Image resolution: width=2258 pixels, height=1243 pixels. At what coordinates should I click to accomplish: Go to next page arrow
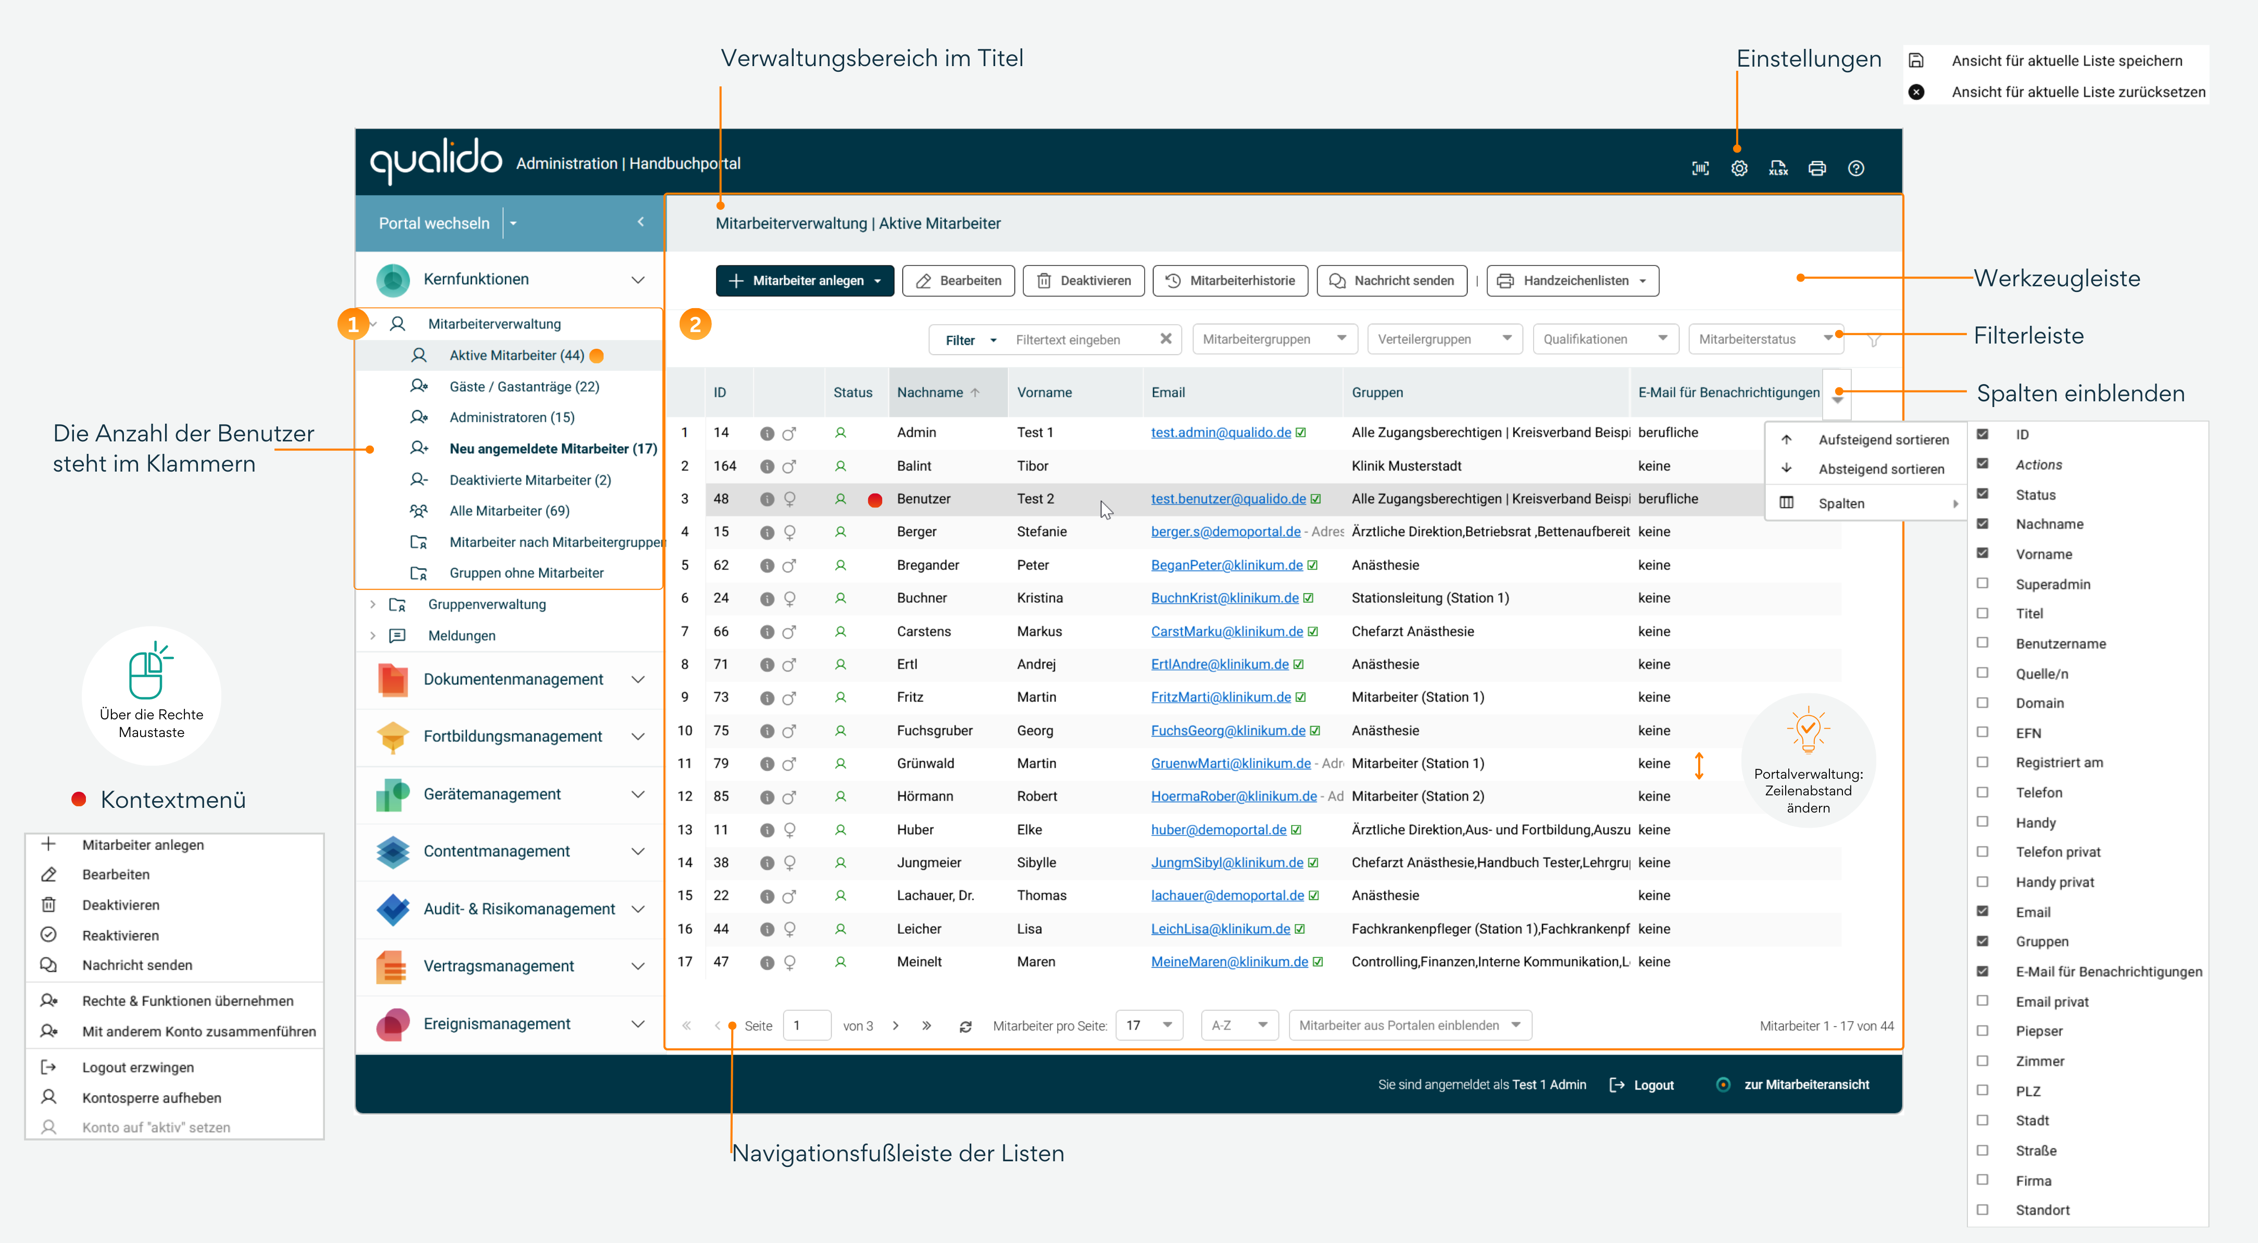pyautogui.click(x=895, y=1026)
